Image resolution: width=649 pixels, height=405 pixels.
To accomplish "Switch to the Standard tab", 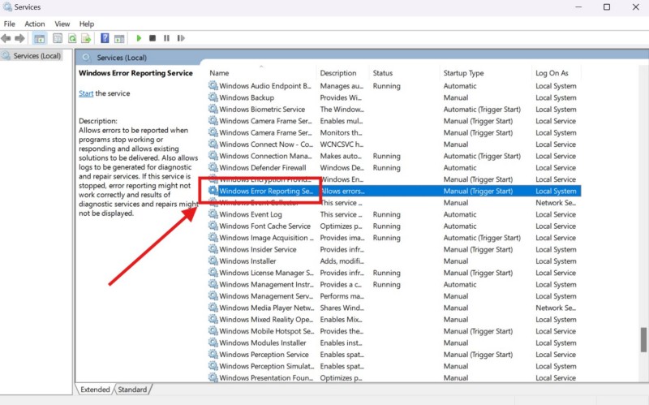I will pyautogui.click(x=132, y=390).
